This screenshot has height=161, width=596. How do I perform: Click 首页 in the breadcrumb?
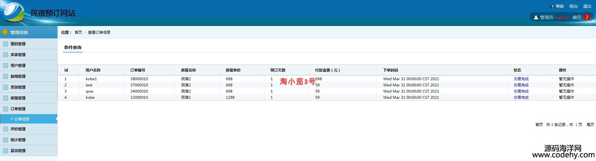78,32
